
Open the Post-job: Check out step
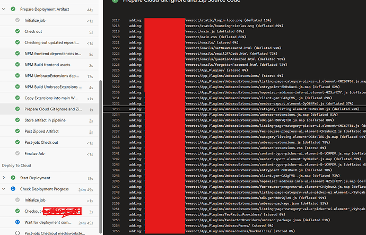(49, 142)
